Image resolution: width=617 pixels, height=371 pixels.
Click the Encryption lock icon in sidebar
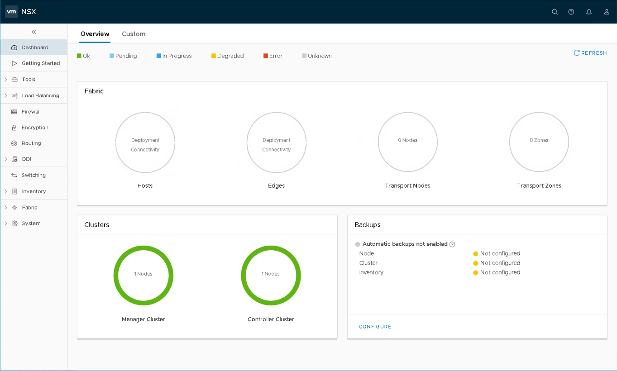14,128
